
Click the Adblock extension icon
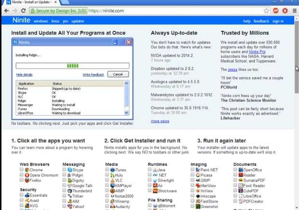pyautogui.click(x=275, y=11)
